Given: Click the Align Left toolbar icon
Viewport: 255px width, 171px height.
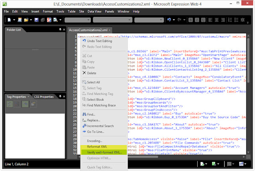Looking at the screenshot, I should point(210,20).
